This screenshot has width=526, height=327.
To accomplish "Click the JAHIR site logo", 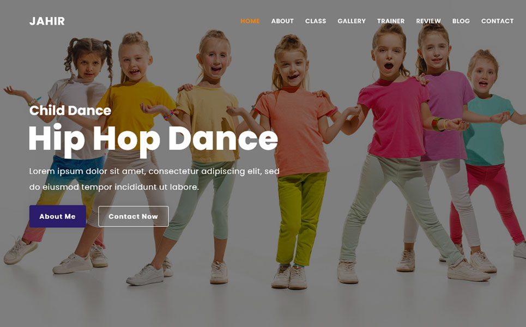I will pos(47,21).
